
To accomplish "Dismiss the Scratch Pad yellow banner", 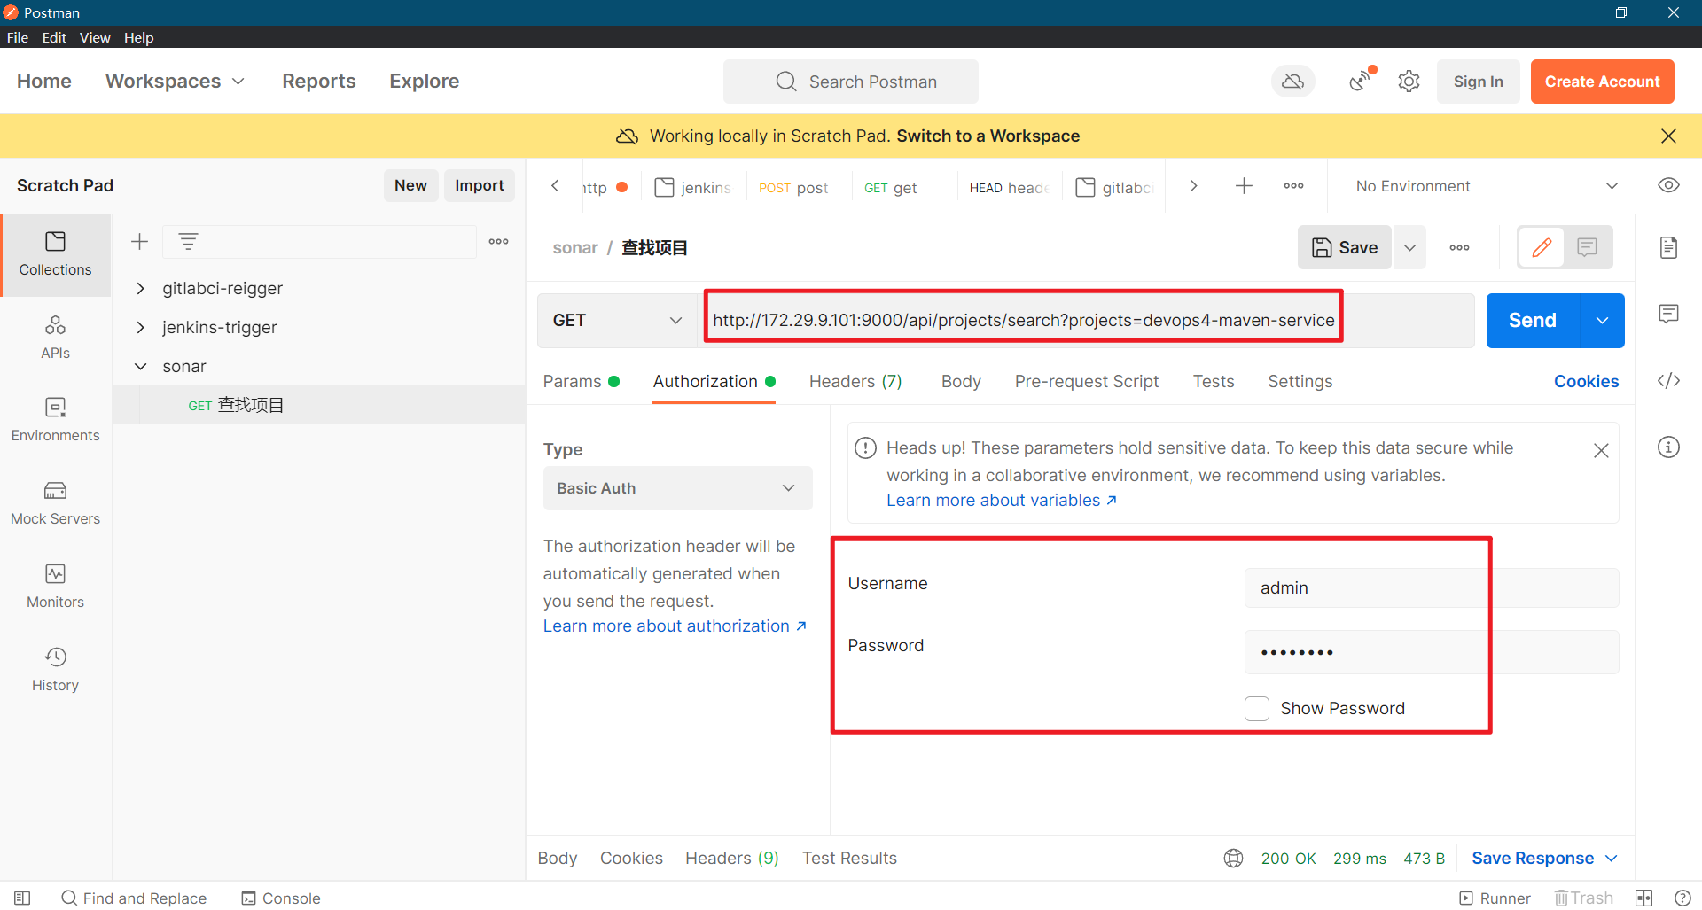I will point(1668,136).
